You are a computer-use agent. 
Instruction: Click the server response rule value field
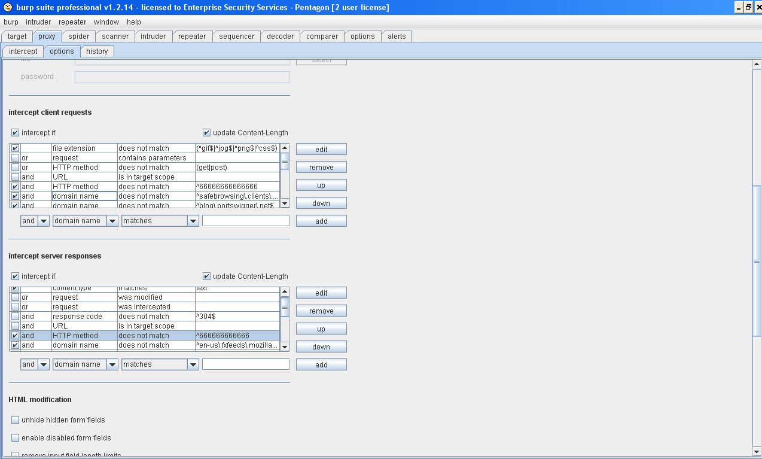pyautogui.click(x=246, y=364)
